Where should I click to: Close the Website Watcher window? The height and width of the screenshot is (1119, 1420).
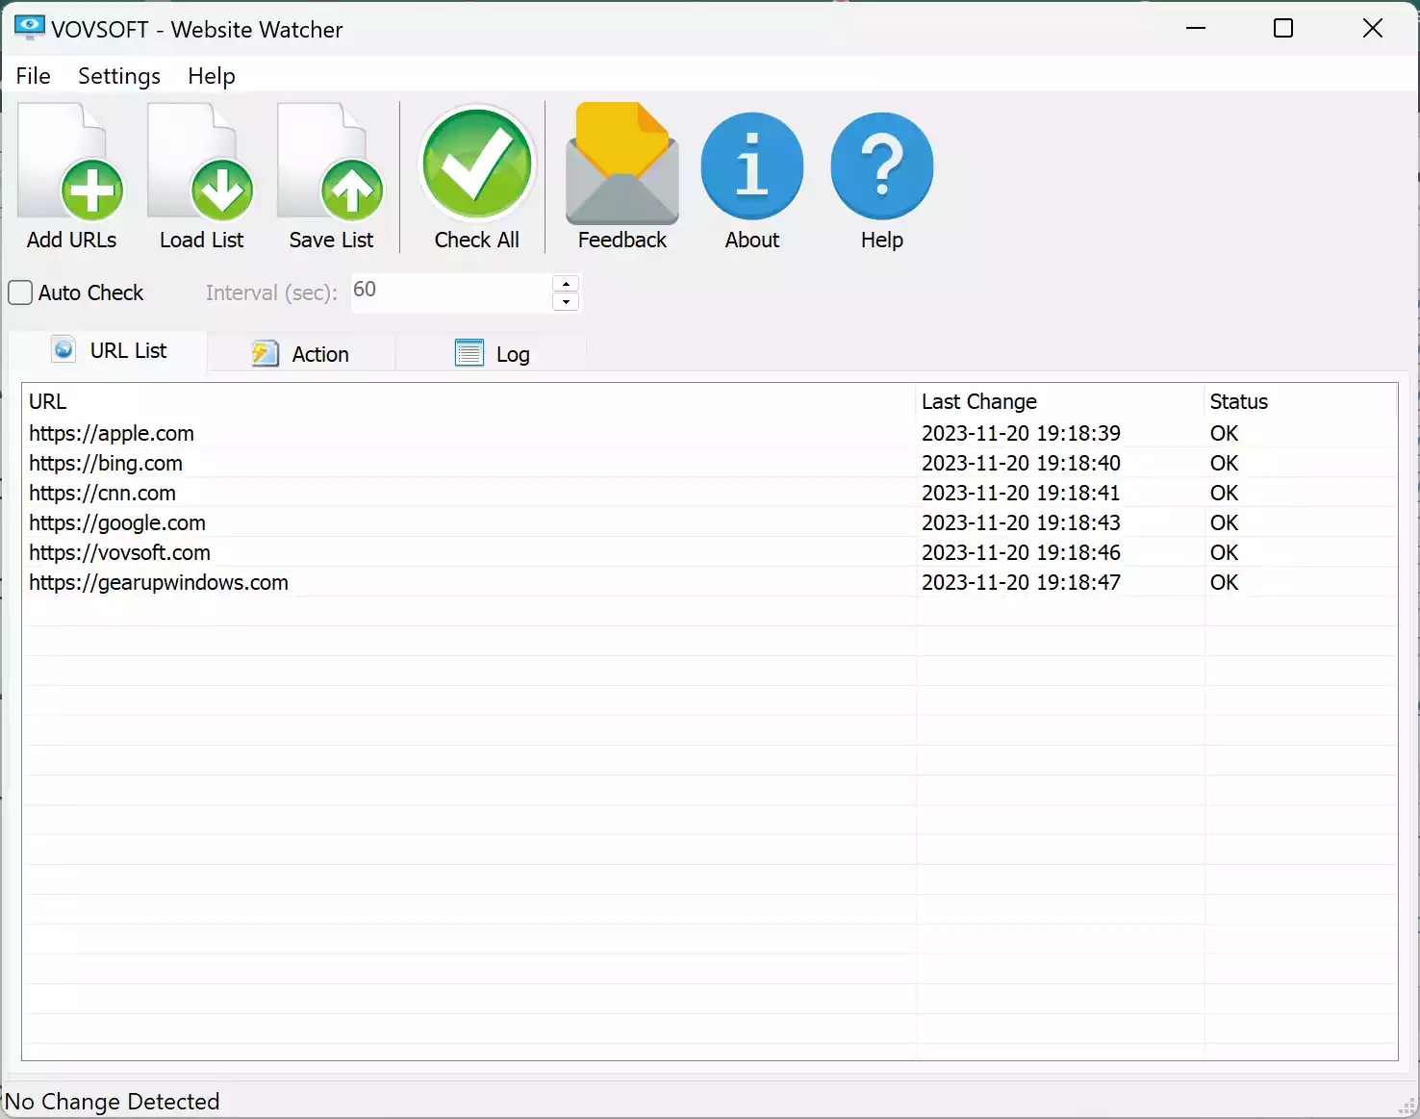pos(1373,28)
